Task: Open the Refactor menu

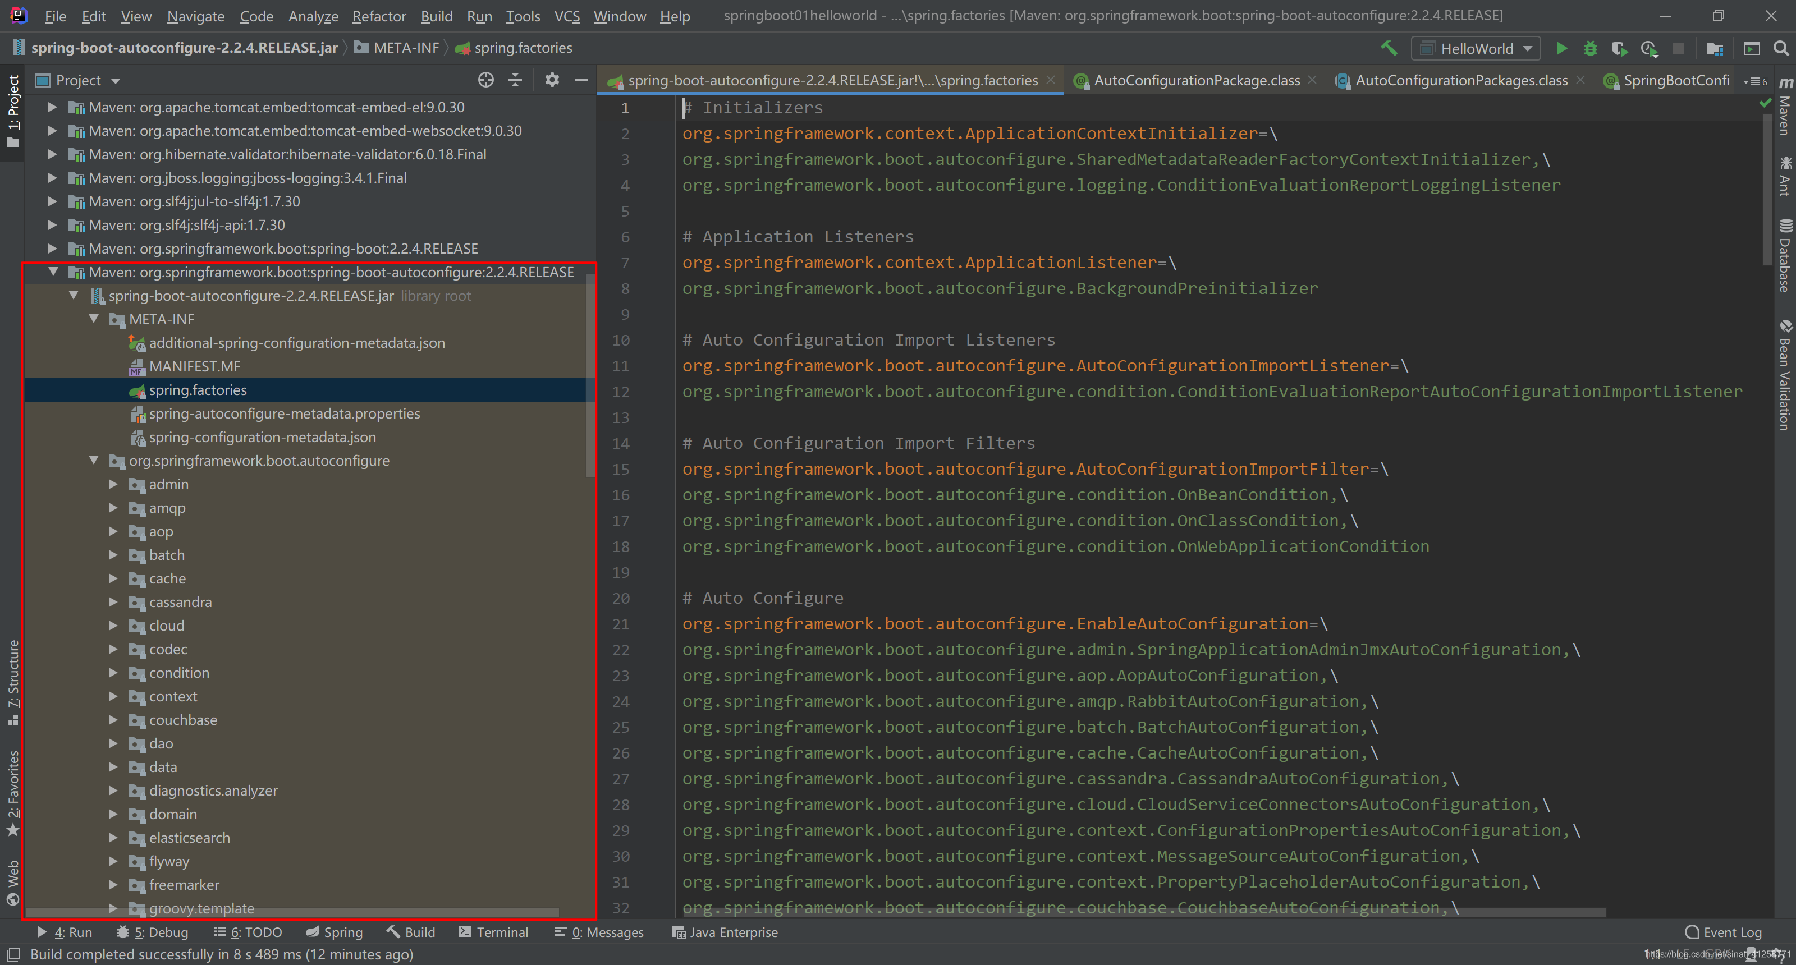Action: point(379,15)
